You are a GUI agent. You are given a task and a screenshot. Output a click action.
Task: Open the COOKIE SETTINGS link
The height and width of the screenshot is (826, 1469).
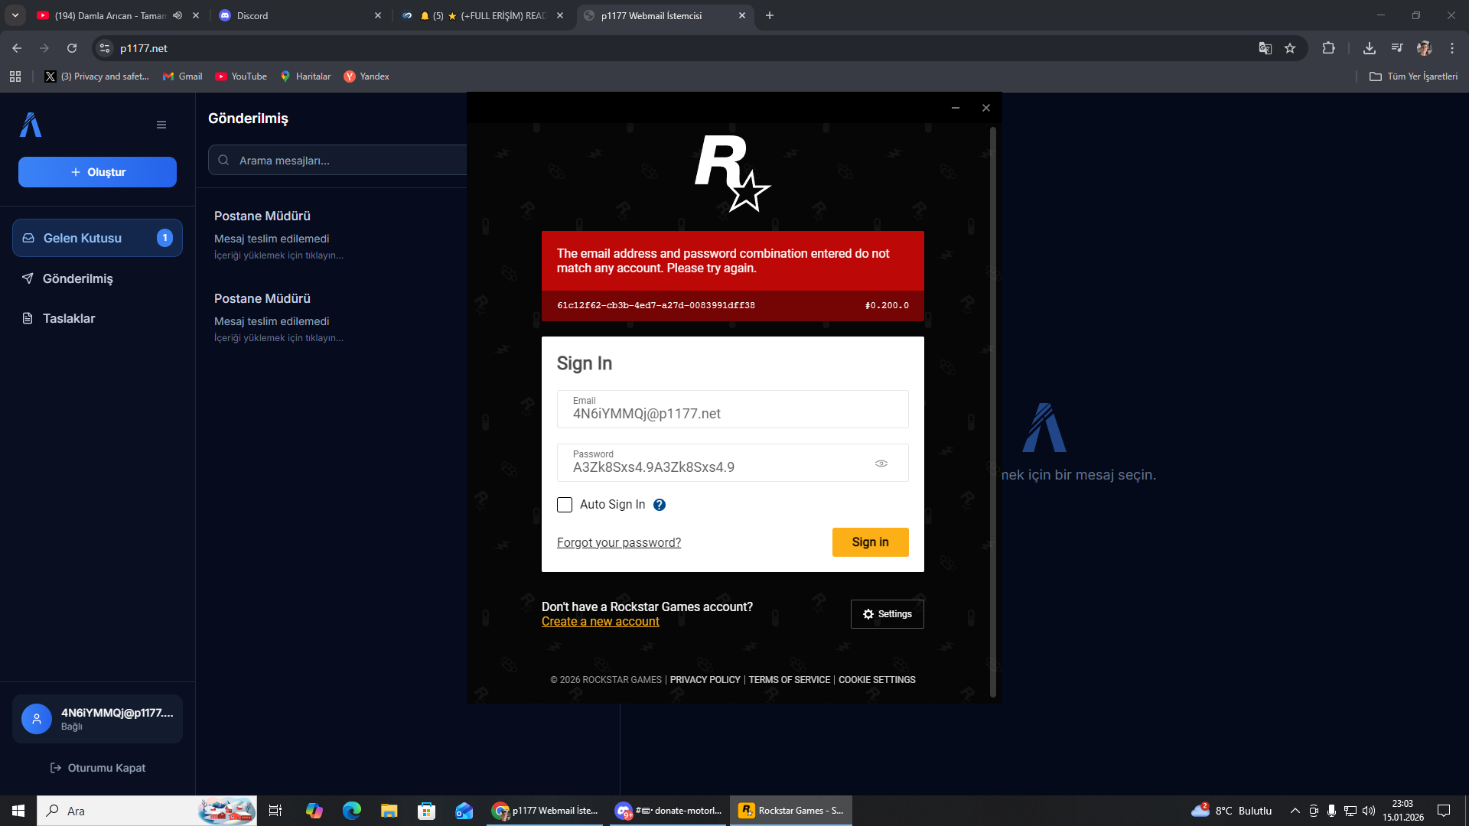[x=877, y=680]
